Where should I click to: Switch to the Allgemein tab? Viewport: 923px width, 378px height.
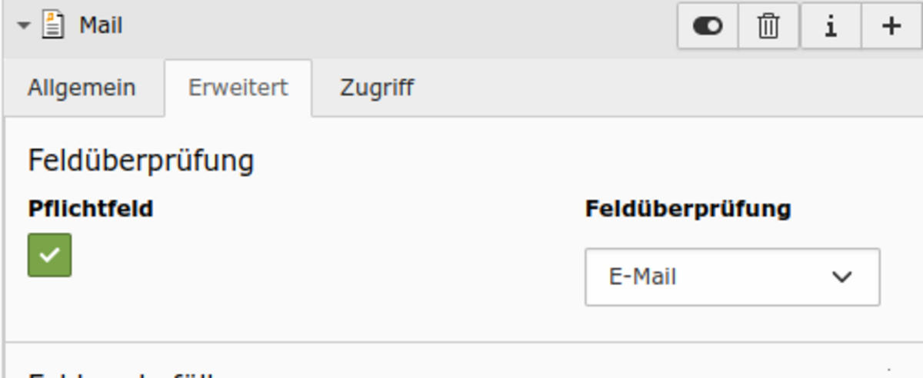coord(82,88)
